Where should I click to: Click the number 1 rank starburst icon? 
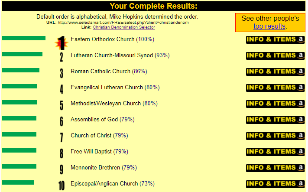click(62, 42)
